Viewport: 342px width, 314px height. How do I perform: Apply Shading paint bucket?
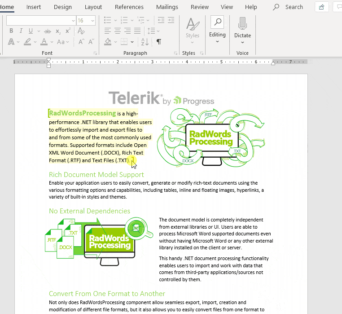click(108, 41)
